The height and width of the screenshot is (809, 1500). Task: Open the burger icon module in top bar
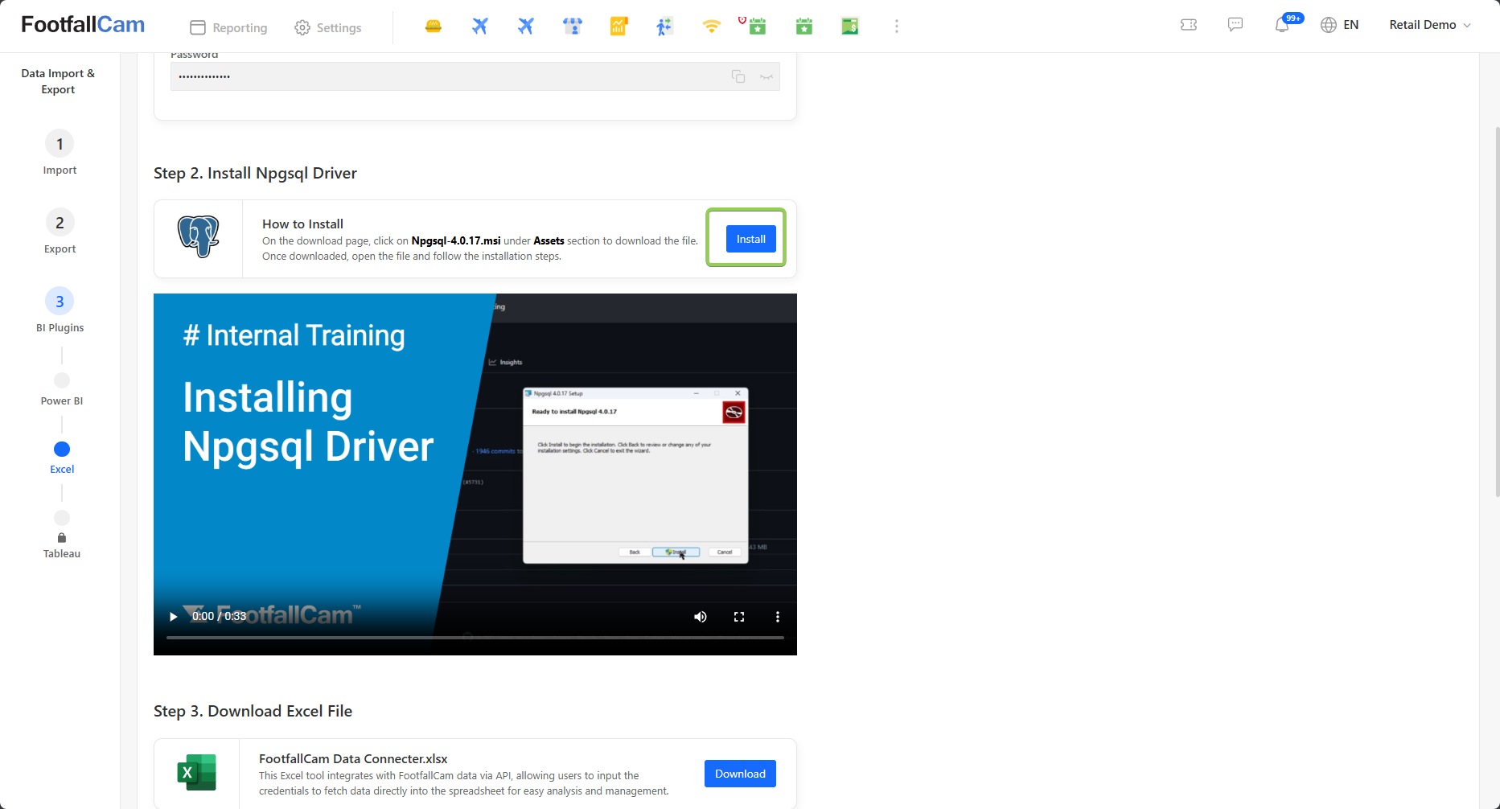434,27
